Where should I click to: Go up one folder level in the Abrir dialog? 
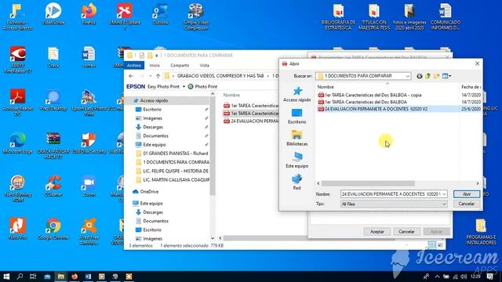(x=428, y=76)
